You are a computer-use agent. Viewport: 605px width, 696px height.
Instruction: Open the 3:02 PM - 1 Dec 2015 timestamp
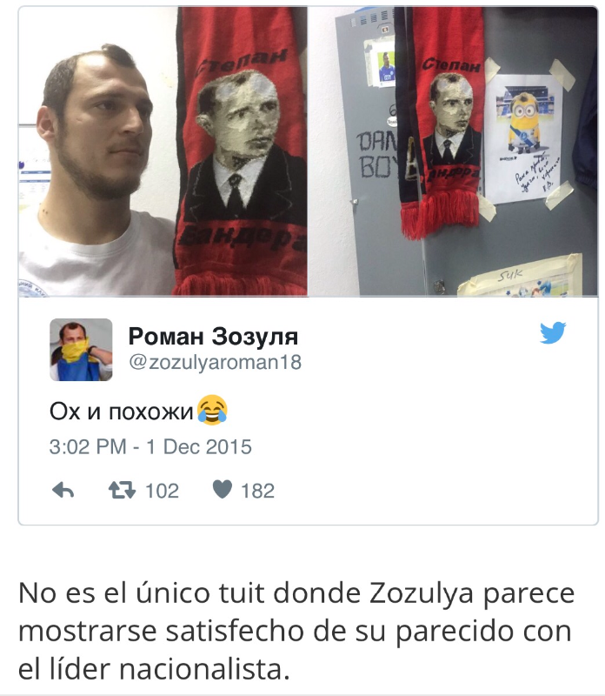tap(150, 446)
